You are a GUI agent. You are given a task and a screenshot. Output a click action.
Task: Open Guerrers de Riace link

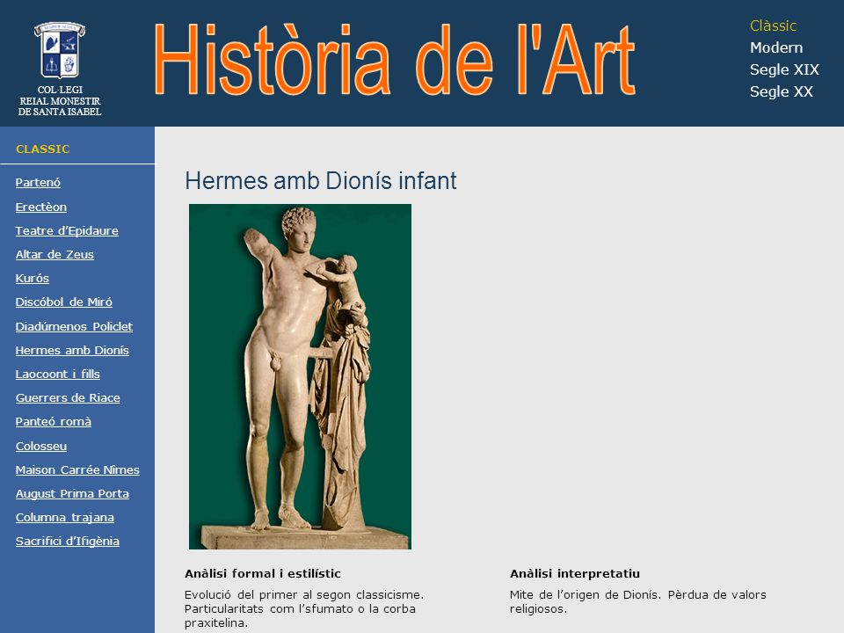[x=68, y=397]
